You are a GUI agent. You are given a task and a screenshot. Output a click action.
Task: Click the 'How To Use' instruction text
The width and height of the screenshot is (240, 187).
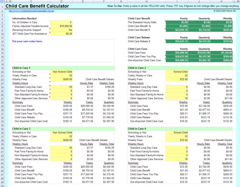pyautogui.click(x=173, y=6)
